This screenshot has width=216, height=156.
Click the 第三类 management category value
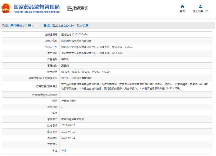pyautogui.click(x=65, y=66)
